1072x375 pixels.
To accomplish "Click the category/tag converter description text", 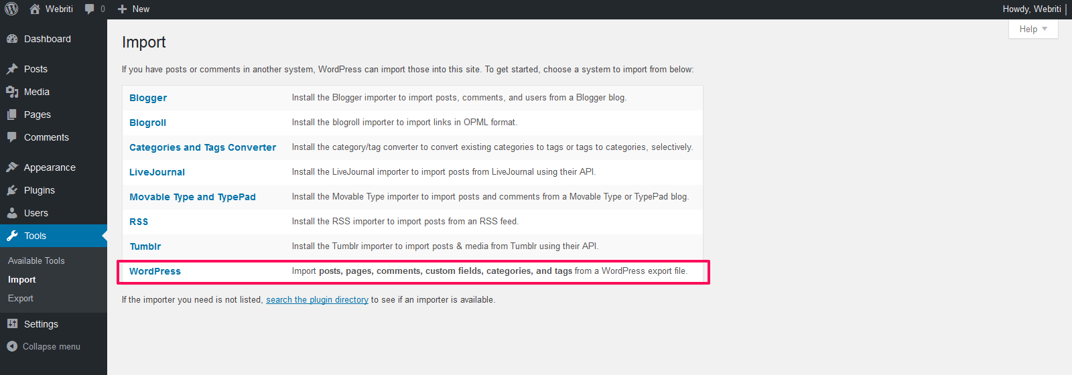I will pos(492,147).
